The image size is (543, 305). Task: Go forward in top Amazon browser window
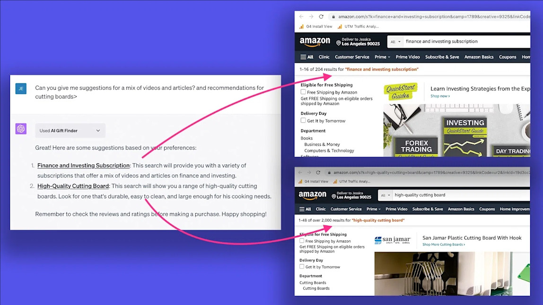(x=311, y=17)
